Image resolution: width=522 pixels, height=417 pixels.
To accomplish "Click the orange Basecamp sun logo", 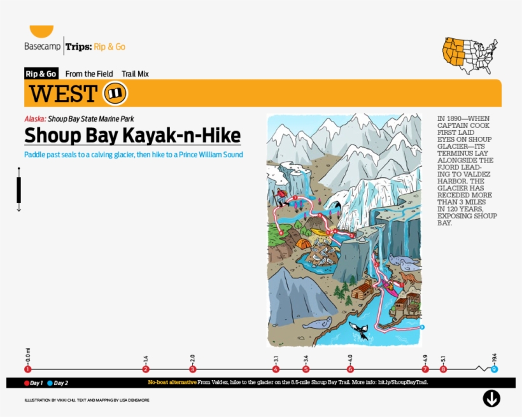I will 41,31.
